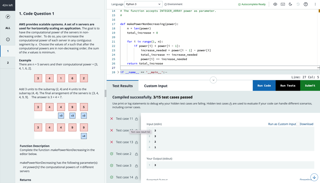
Task: Click the scroll-down arrow circle button
Action: 314,177
